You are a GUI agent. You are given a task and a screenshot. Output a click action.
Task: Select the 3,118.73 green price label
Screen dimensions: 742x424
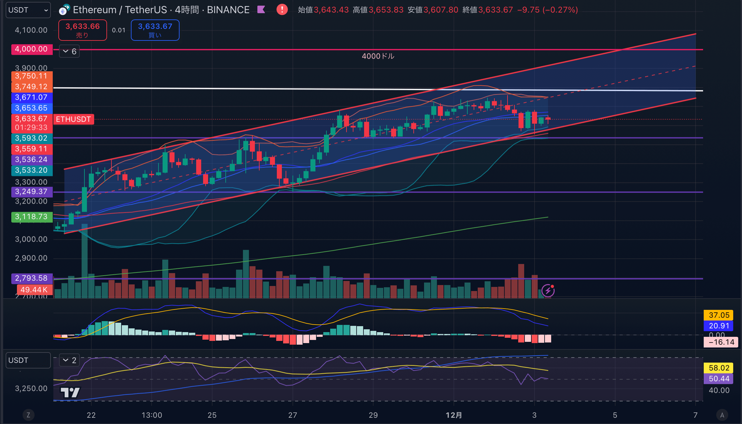31,217
